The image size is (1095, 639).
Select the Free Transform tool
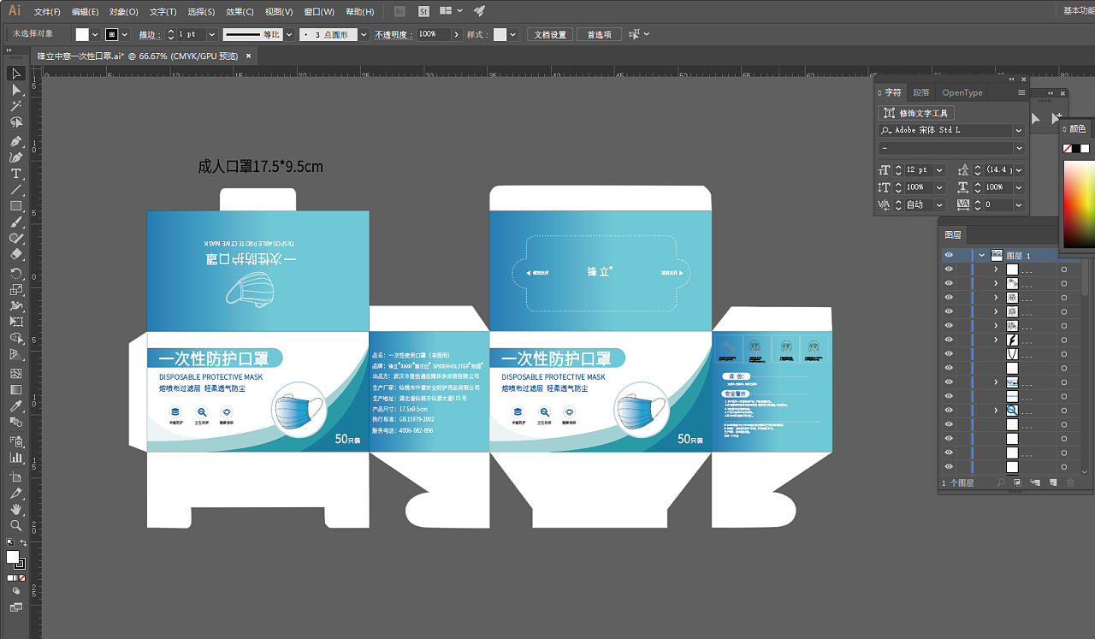(x=15, y=322)
